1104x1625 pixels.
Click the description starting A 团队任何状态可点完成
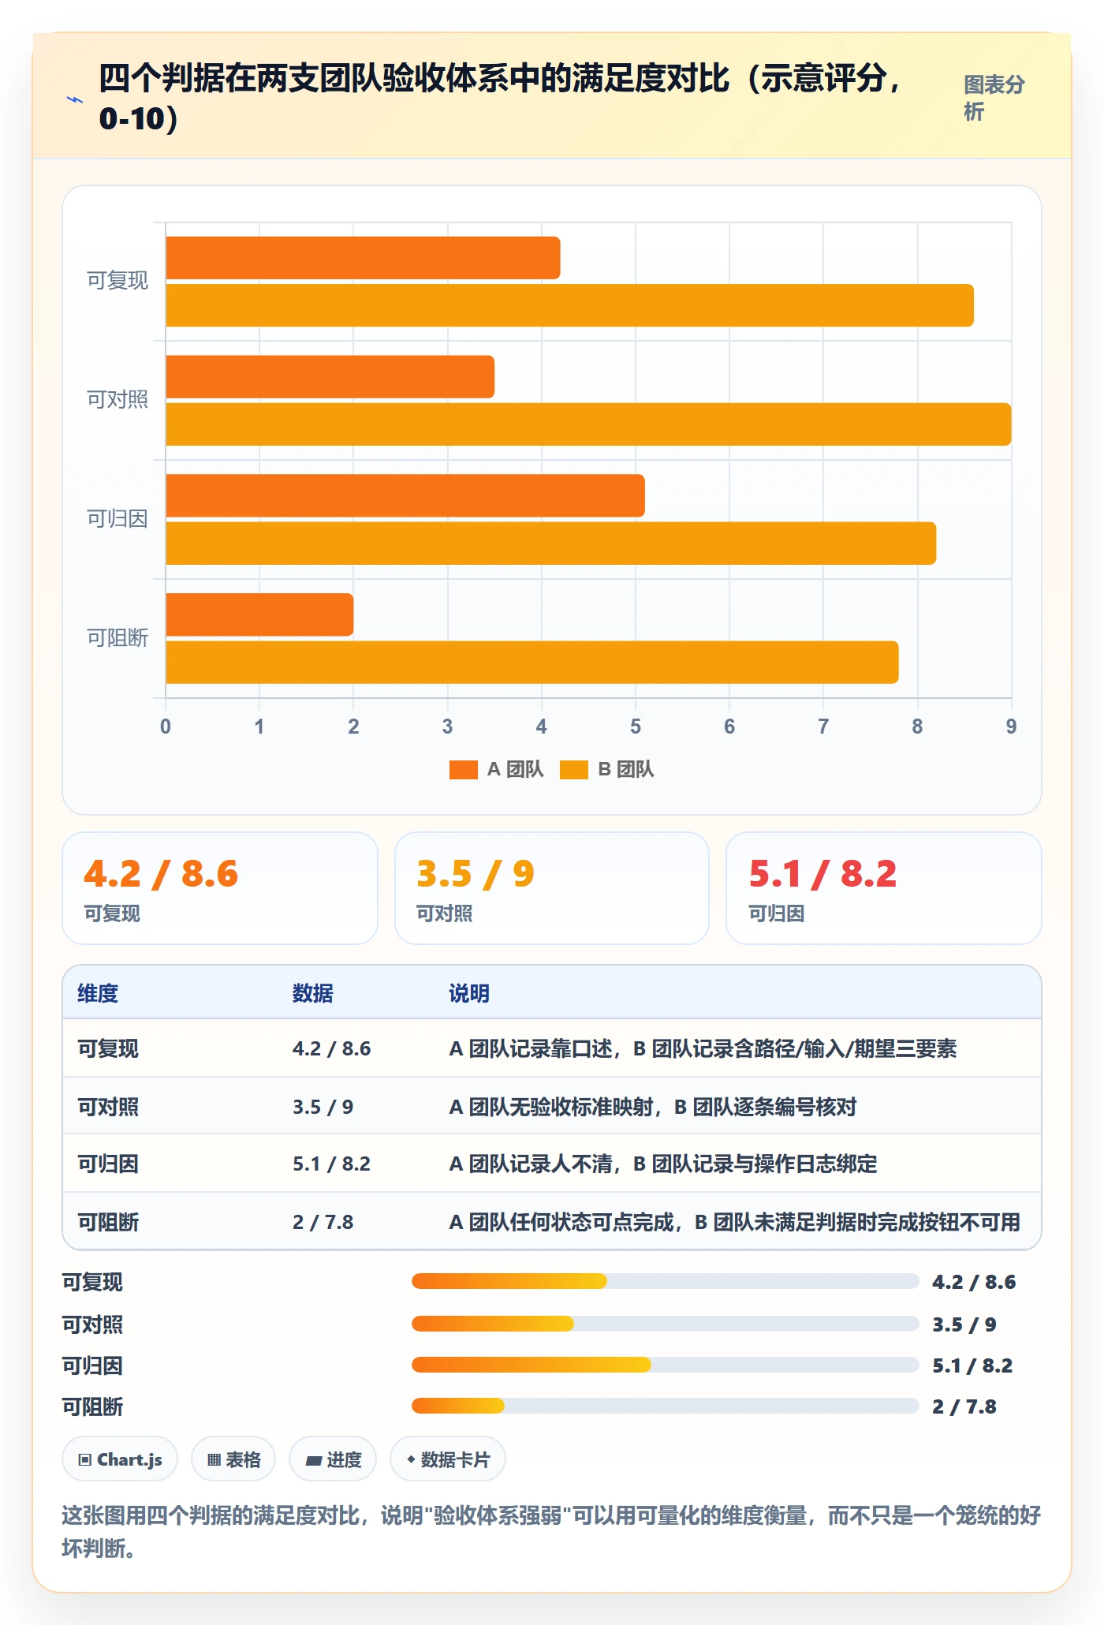(735, 1222)
